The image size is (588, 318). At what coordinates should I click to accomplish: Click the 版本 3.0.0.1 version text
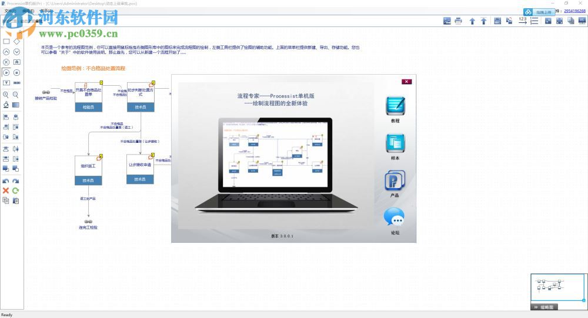tap(282, 236)
